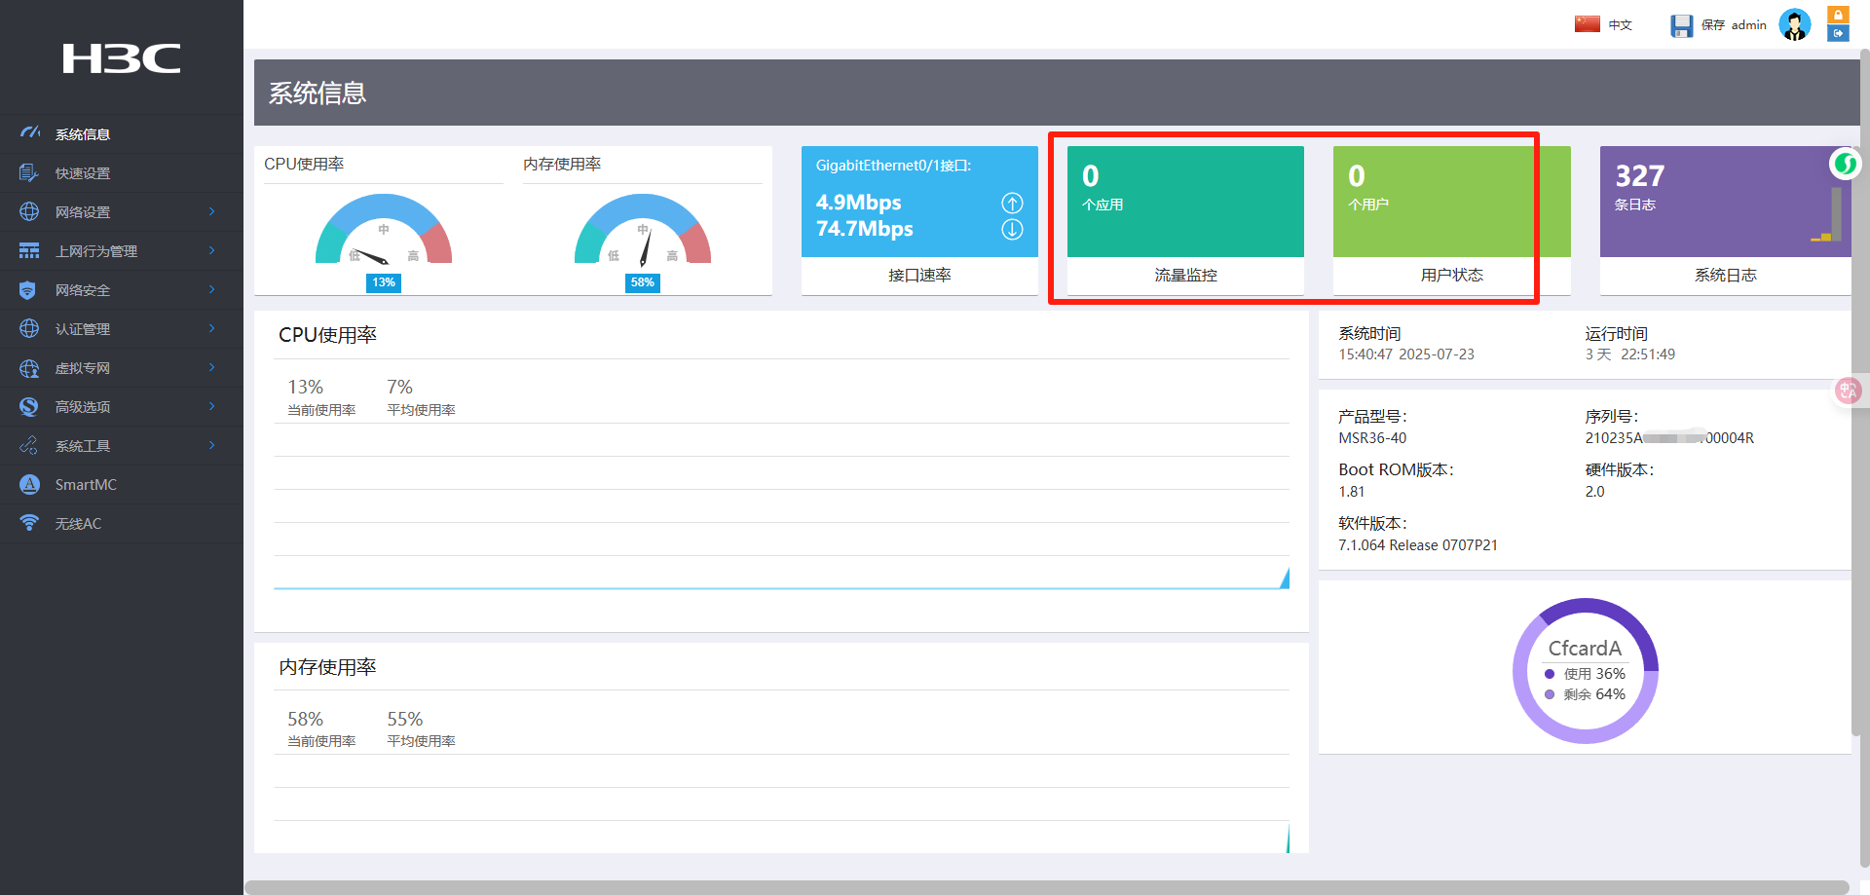The image size is (1870, 895).
Task: Click the serial number starting with 210235A
Action: coord(1669,438)
